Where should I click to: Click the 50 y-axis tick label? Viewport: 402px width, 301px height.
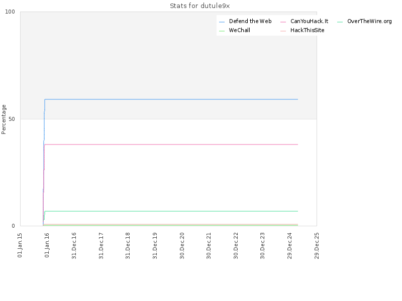12,119
